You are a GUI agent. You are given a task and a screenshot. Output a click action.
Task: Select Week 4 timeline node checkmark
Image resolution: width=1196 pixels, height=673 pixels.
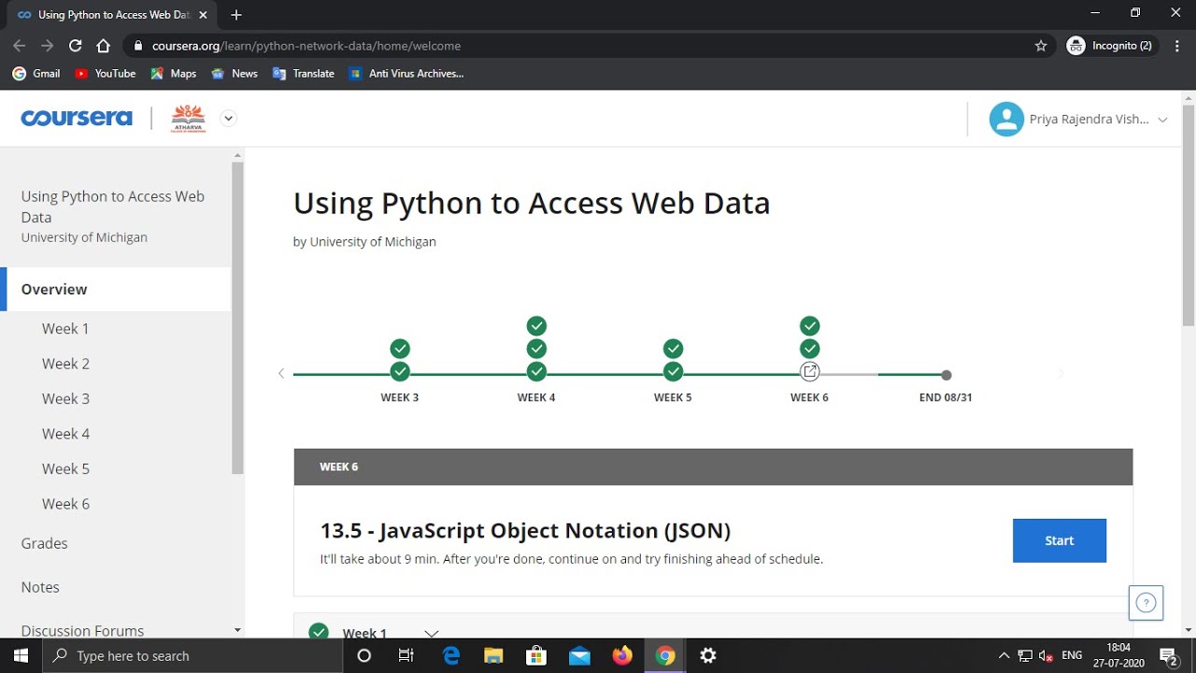tap(536, 372)
